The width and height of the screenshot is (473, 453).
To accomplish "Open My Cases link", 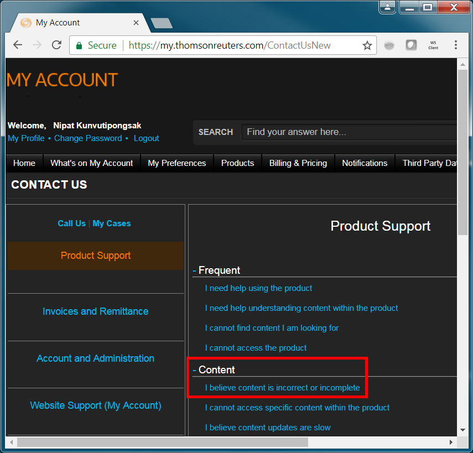I will click(112, 223).
